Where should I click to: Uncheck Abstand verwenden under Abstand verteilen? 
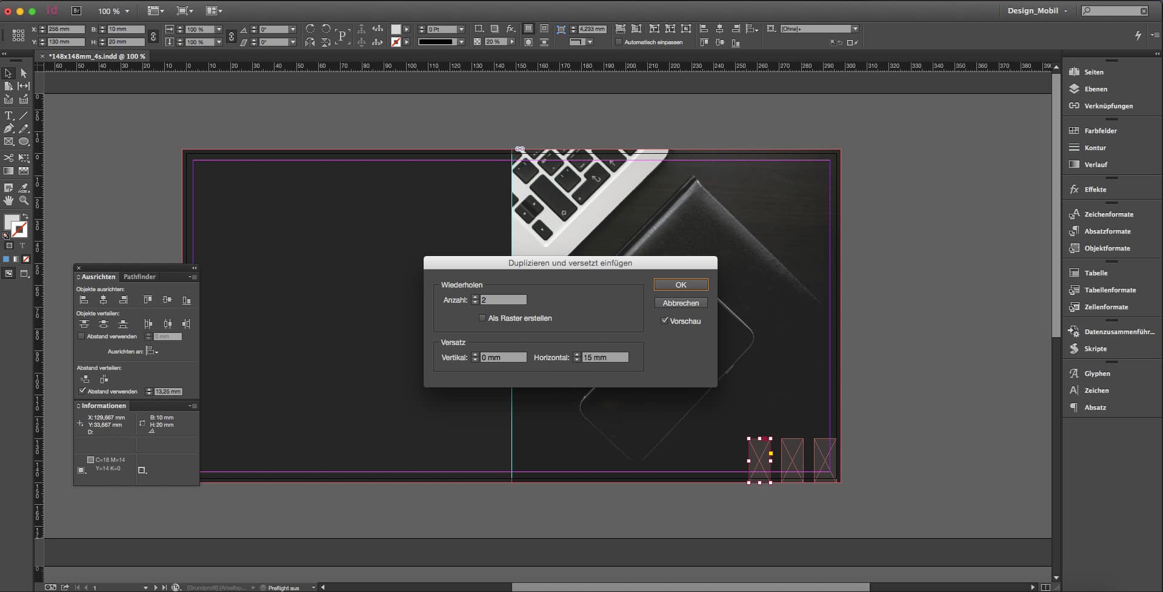(82, 391)
